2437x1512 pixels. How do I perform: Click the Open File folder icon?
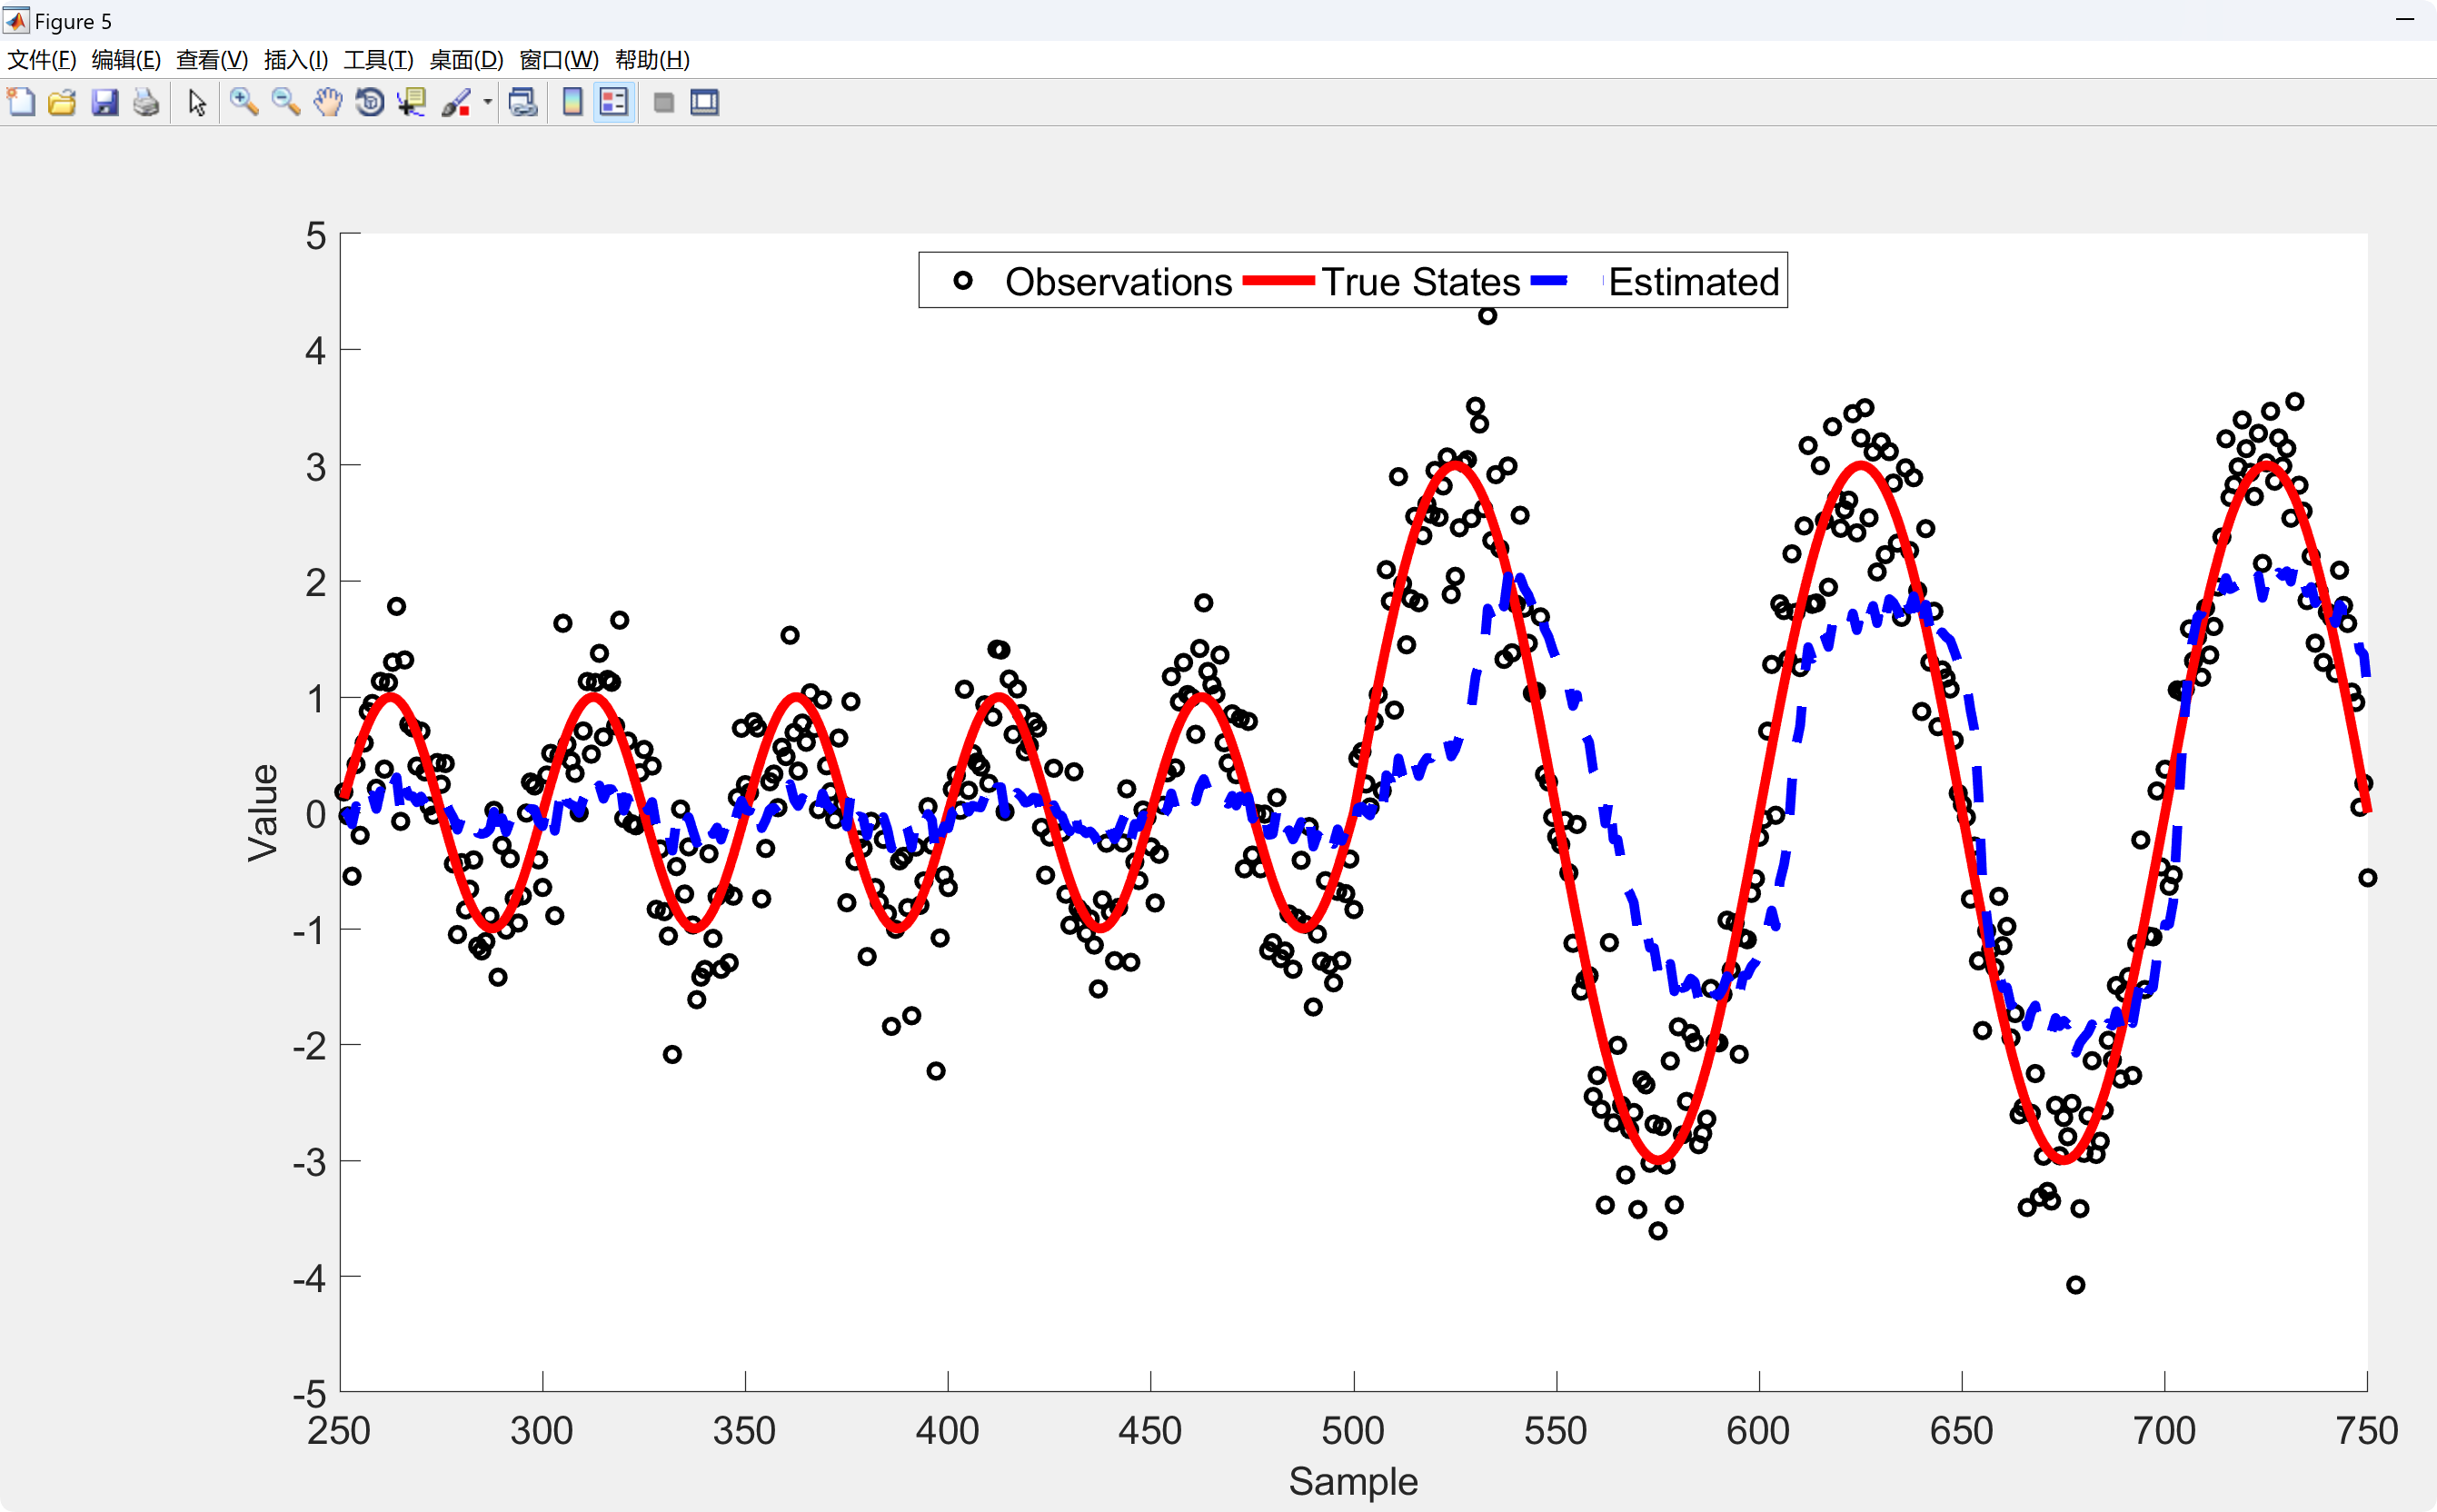[x=62, y=102]
